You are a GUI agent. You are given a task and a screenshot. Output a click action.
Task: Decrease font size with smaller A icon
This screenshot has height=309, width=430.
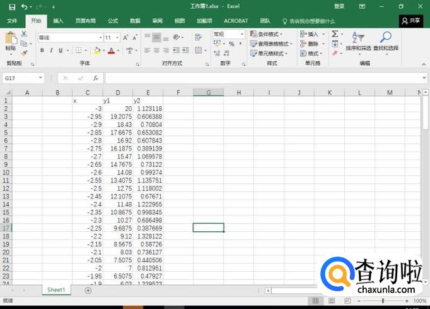[135, 38]
